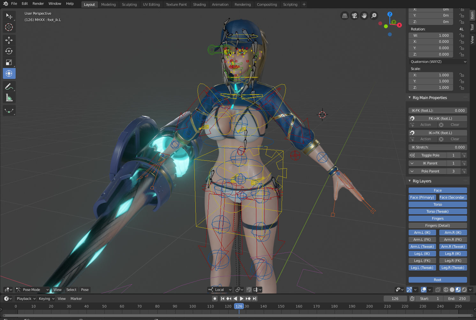Jump to the timeline start frame
Image resolution: width=476 pixels, height=320 pixels.
223,299
